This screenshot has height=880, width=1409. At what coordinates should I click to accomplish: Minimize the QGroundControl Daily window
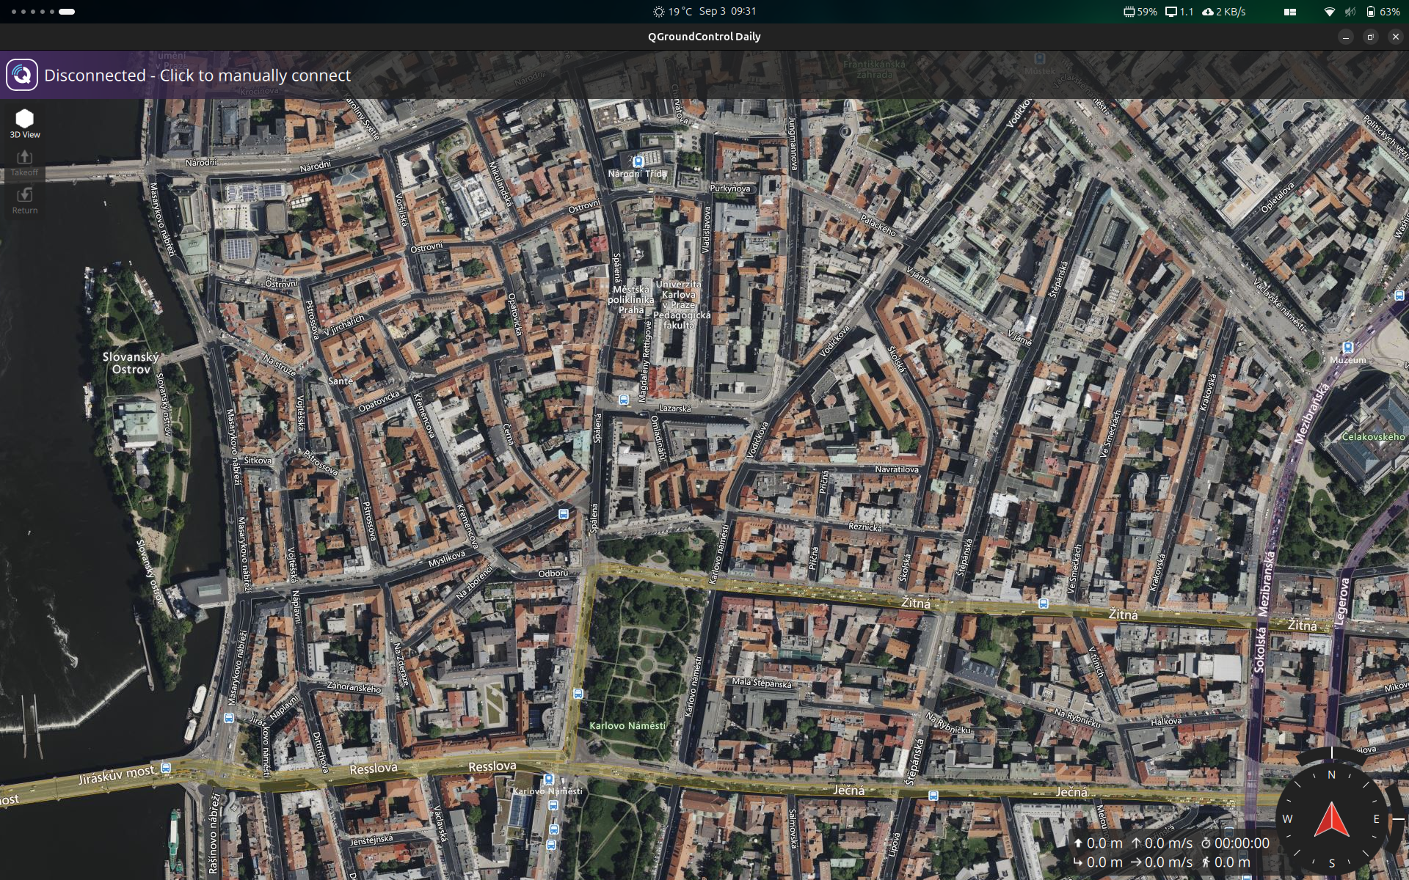tap(1345, 37)
